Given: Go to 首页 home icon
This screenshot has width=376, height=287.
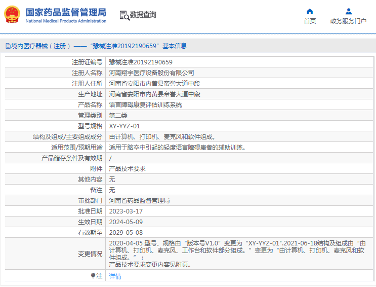Looking at the screenshot, I should pos(310,11).
